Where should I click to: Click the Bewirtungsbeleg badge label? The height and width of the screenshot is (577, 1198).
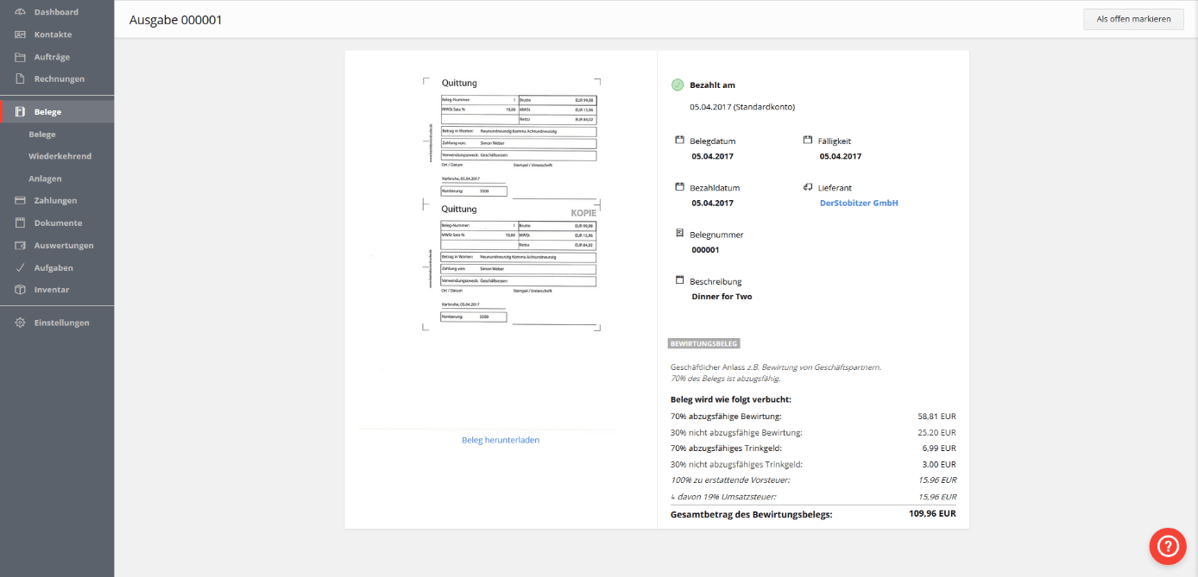[x=704, y=343]
